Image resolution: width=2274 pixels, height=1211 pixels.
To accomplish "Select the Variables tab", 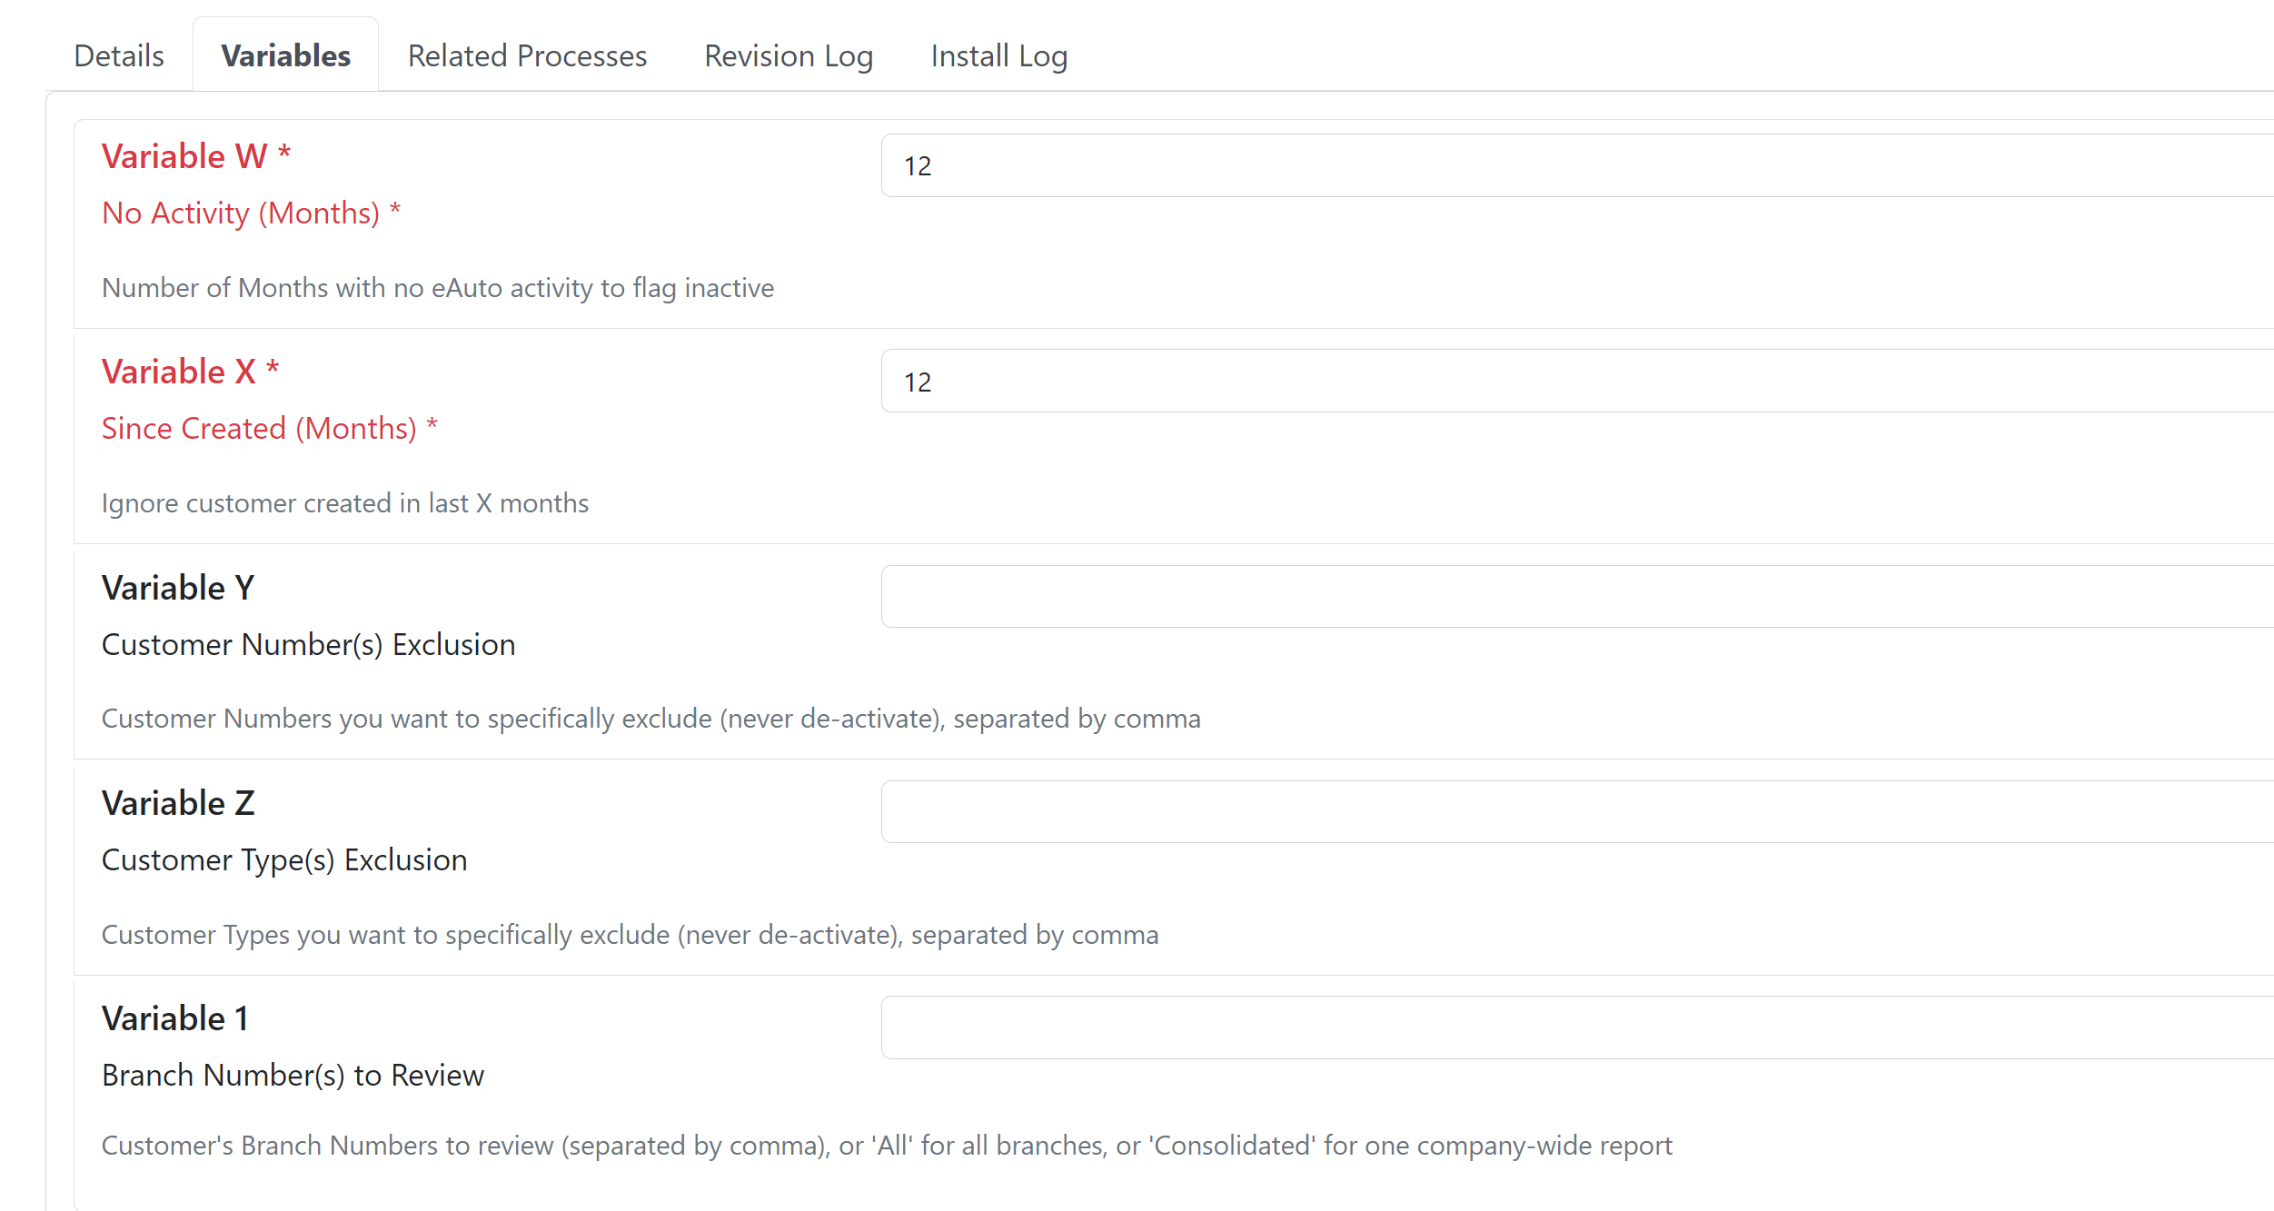I will (284, 55).
